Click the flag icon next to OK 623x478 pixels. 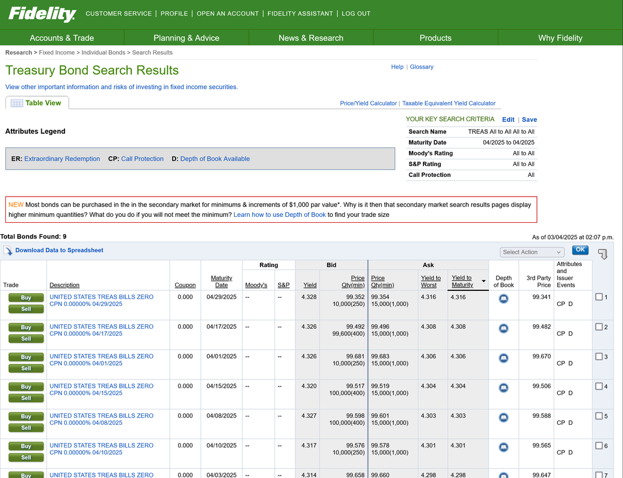click(x=602, y=254)
